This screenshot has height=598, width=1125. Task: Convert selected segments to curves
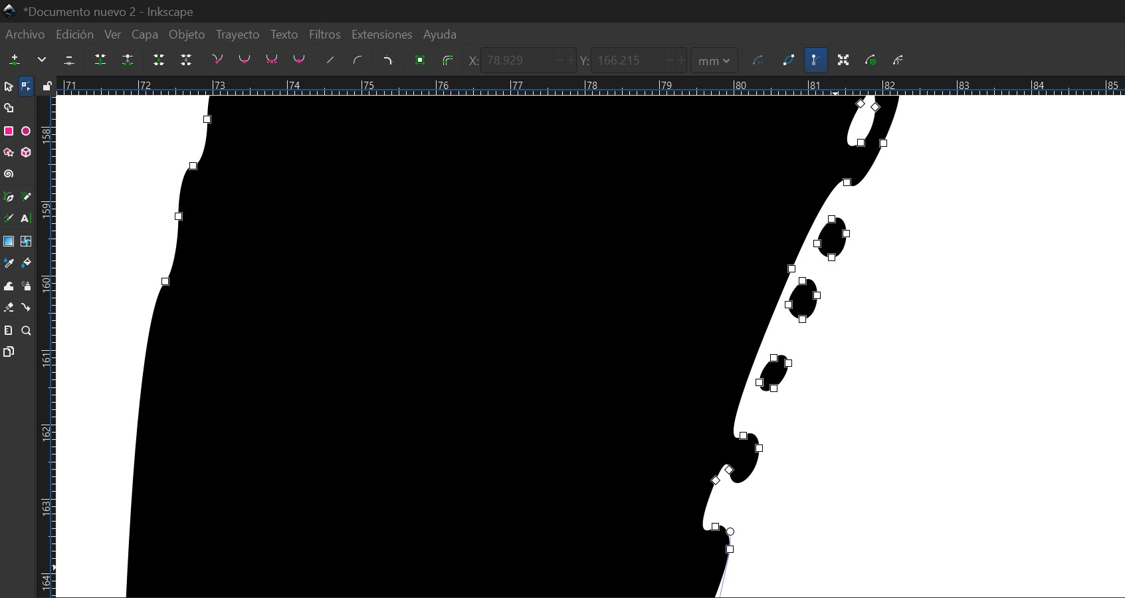point(358,60)
